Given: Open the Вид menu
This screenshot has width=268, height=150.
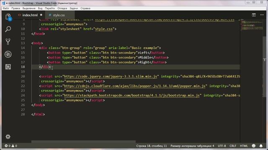Looking at the screenshot, I should point(40,8).
